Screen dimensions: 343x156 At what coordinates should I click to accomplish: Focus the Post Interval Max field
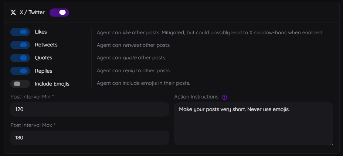click(90, 138)
